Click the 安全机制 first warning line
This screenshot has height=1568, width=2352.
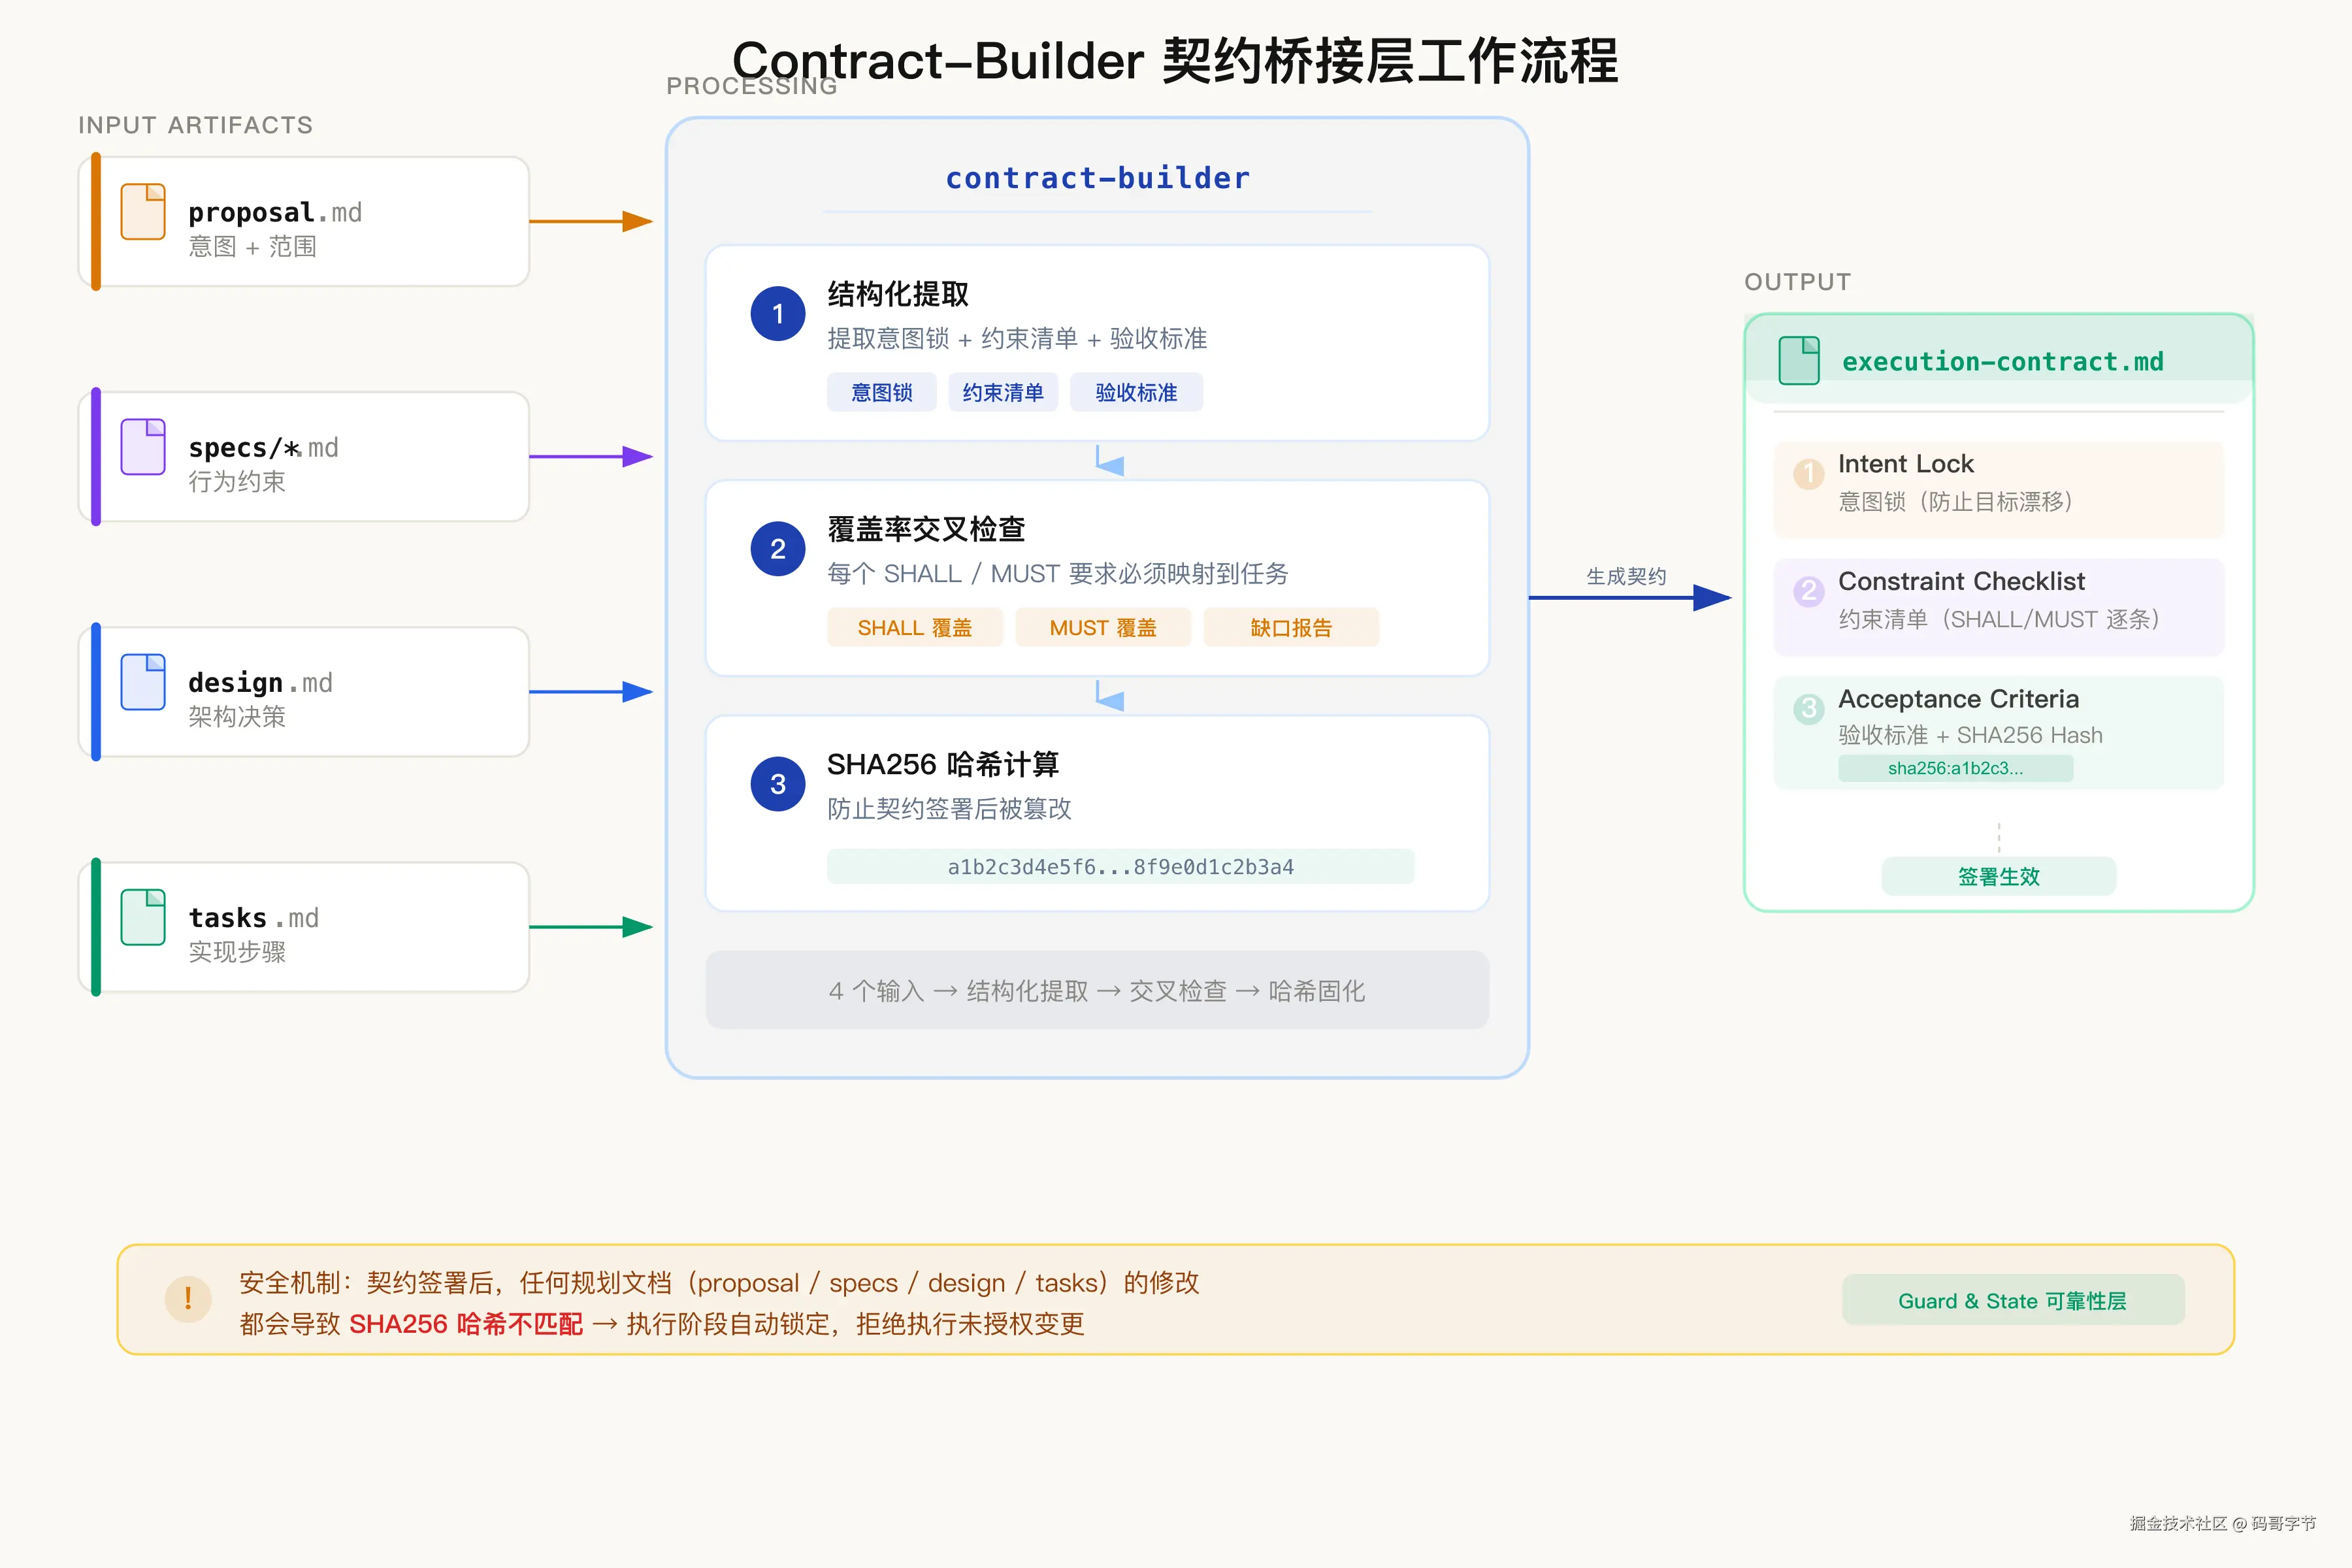[719, 1283]
